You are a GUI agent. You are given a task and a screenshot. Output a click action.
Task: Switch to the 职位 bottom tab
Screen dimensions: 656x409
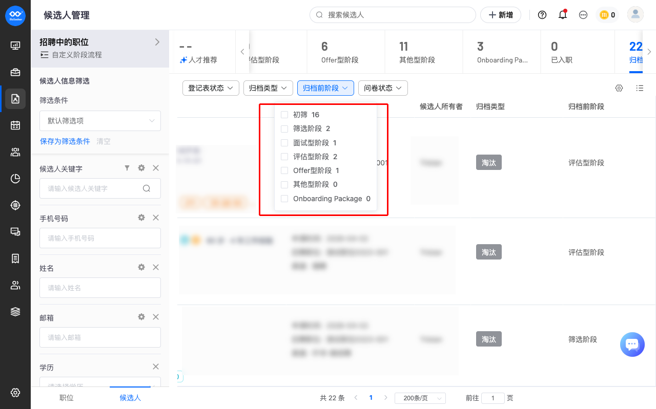[x=67, y=398]
